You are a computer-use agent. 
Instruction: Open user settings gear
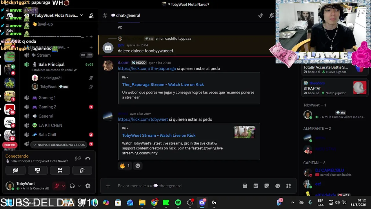click(88, 186)
